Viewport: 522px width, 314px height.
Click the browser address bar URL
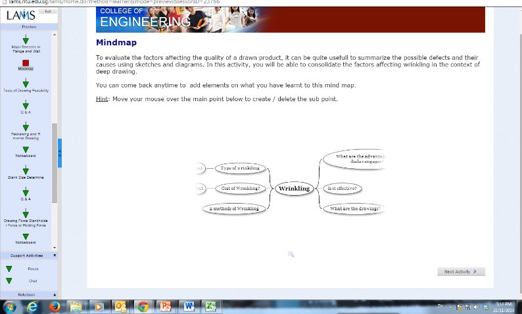[x=114, y=2]
